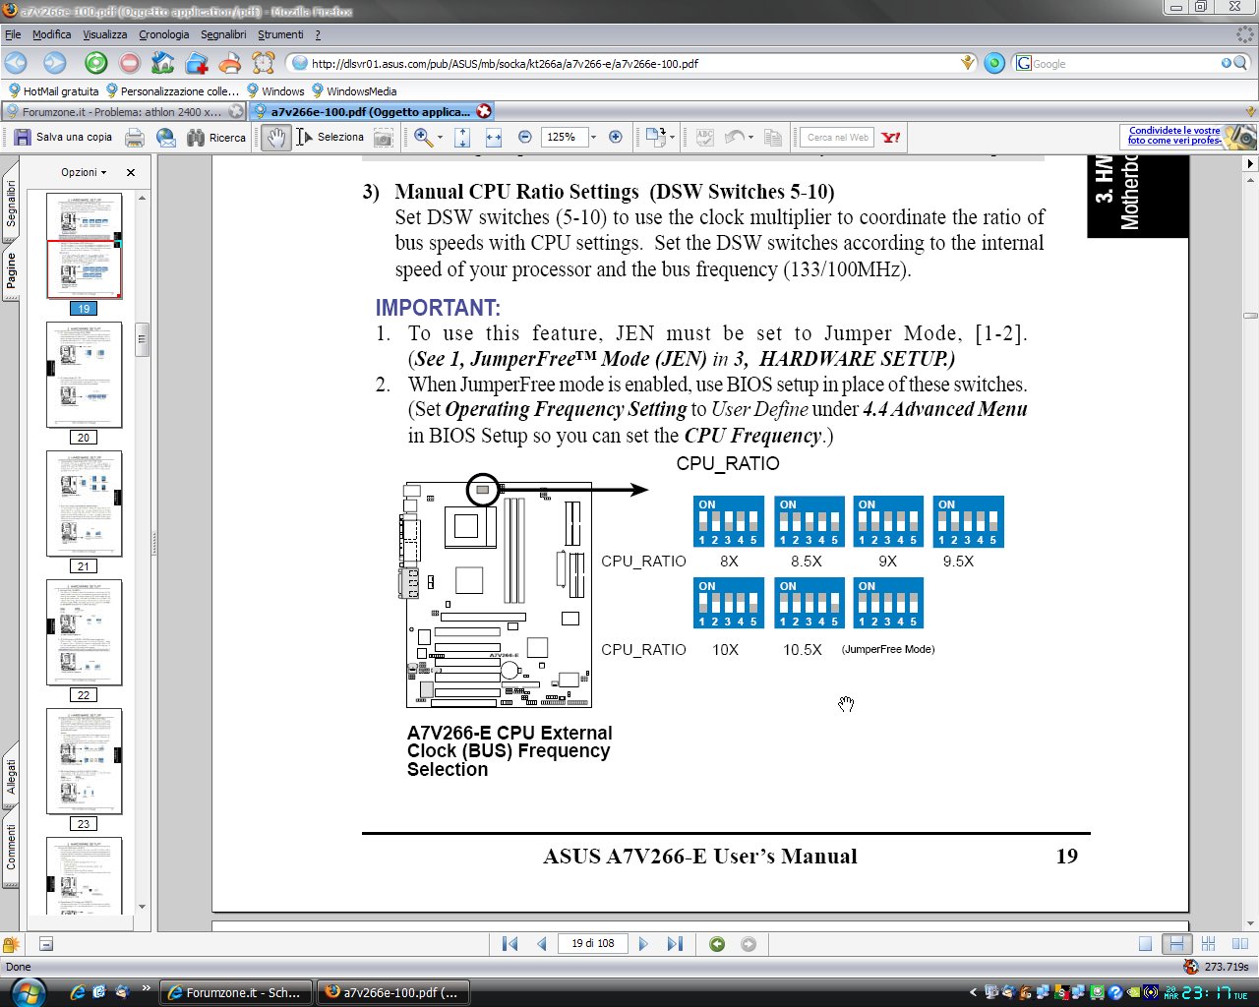Image resolution: width=1259 pixels, height=1007 pixels.
Task: Open Ricerca binoculars search tool
Action: pyautogui.click(x=216, y=138)
